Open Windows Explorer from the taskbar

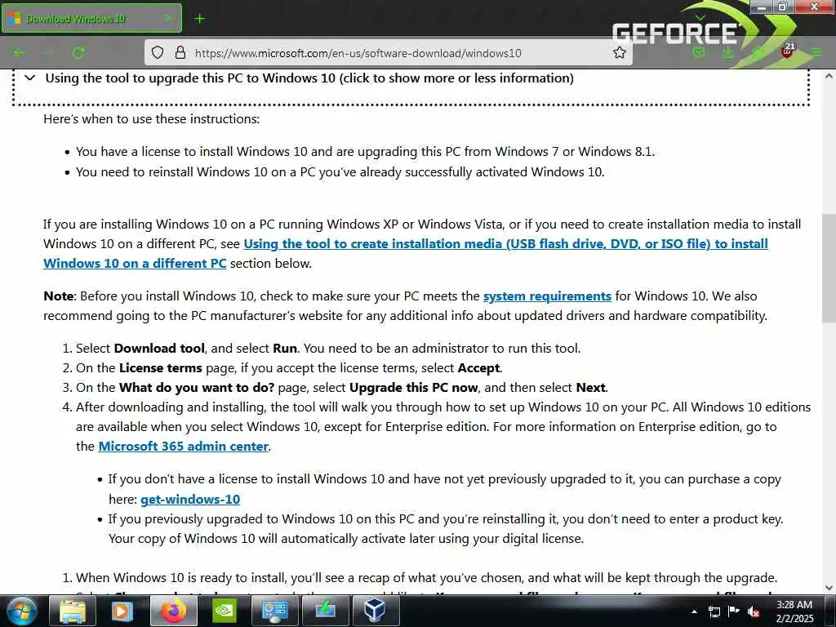72,611
